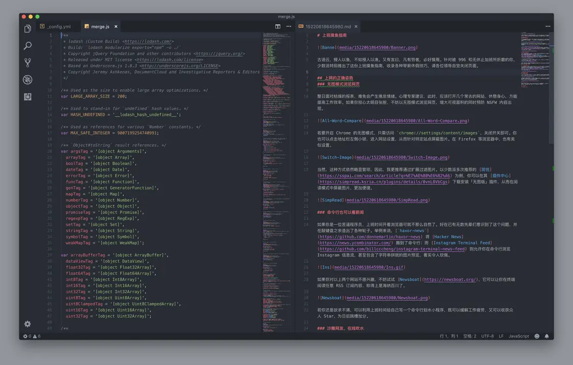Viewport: 573px width, 365px height.
Task: Click the HASH_UNDEFINED variable line
Action: click(x=121, y=114)
